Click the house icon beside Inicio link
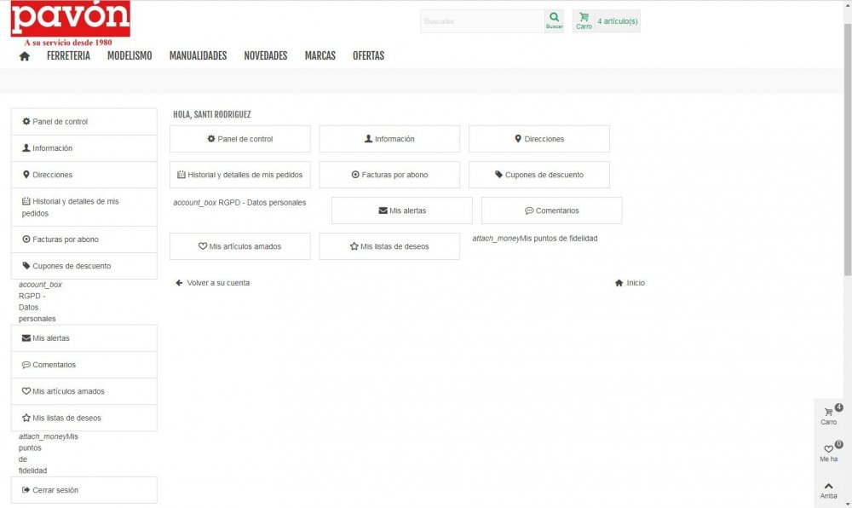The height and width of the screenshot is (508, 852). tap(619, 282)
